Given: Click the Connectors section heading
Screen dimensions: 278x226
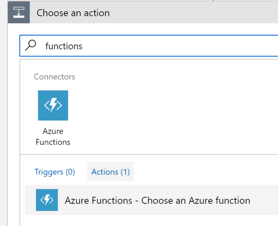Looking at the screenshot, I should pyautogui.click(x=54, y=77).
